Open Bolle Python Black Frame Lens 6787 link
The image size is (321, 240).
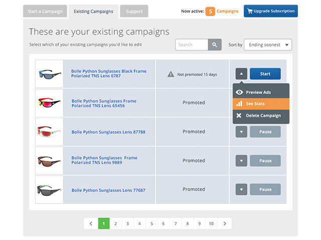pyautogui.click(x=109, y=73)
